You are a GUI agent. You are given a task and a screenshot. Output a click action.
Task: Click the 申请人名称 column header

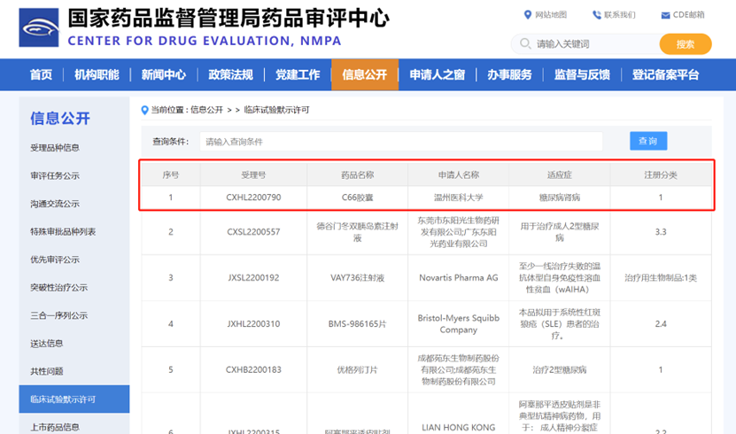(x=459, y=175)
